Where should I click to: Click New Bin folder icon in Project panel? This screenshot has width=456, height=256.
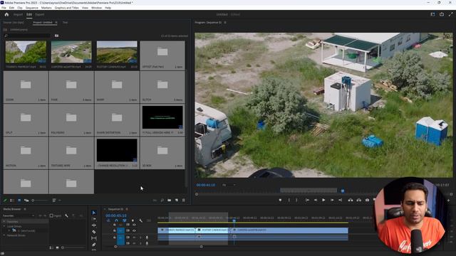(x=170, y=201)
